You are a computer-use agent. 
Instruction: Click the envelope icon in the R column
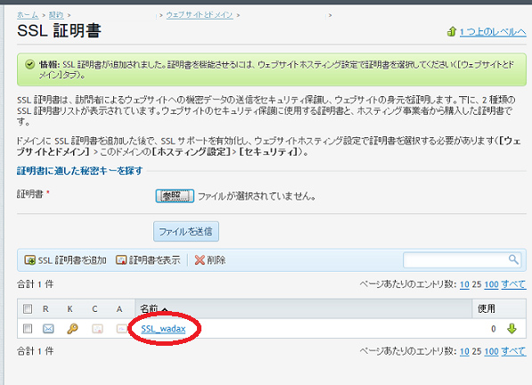48,329
